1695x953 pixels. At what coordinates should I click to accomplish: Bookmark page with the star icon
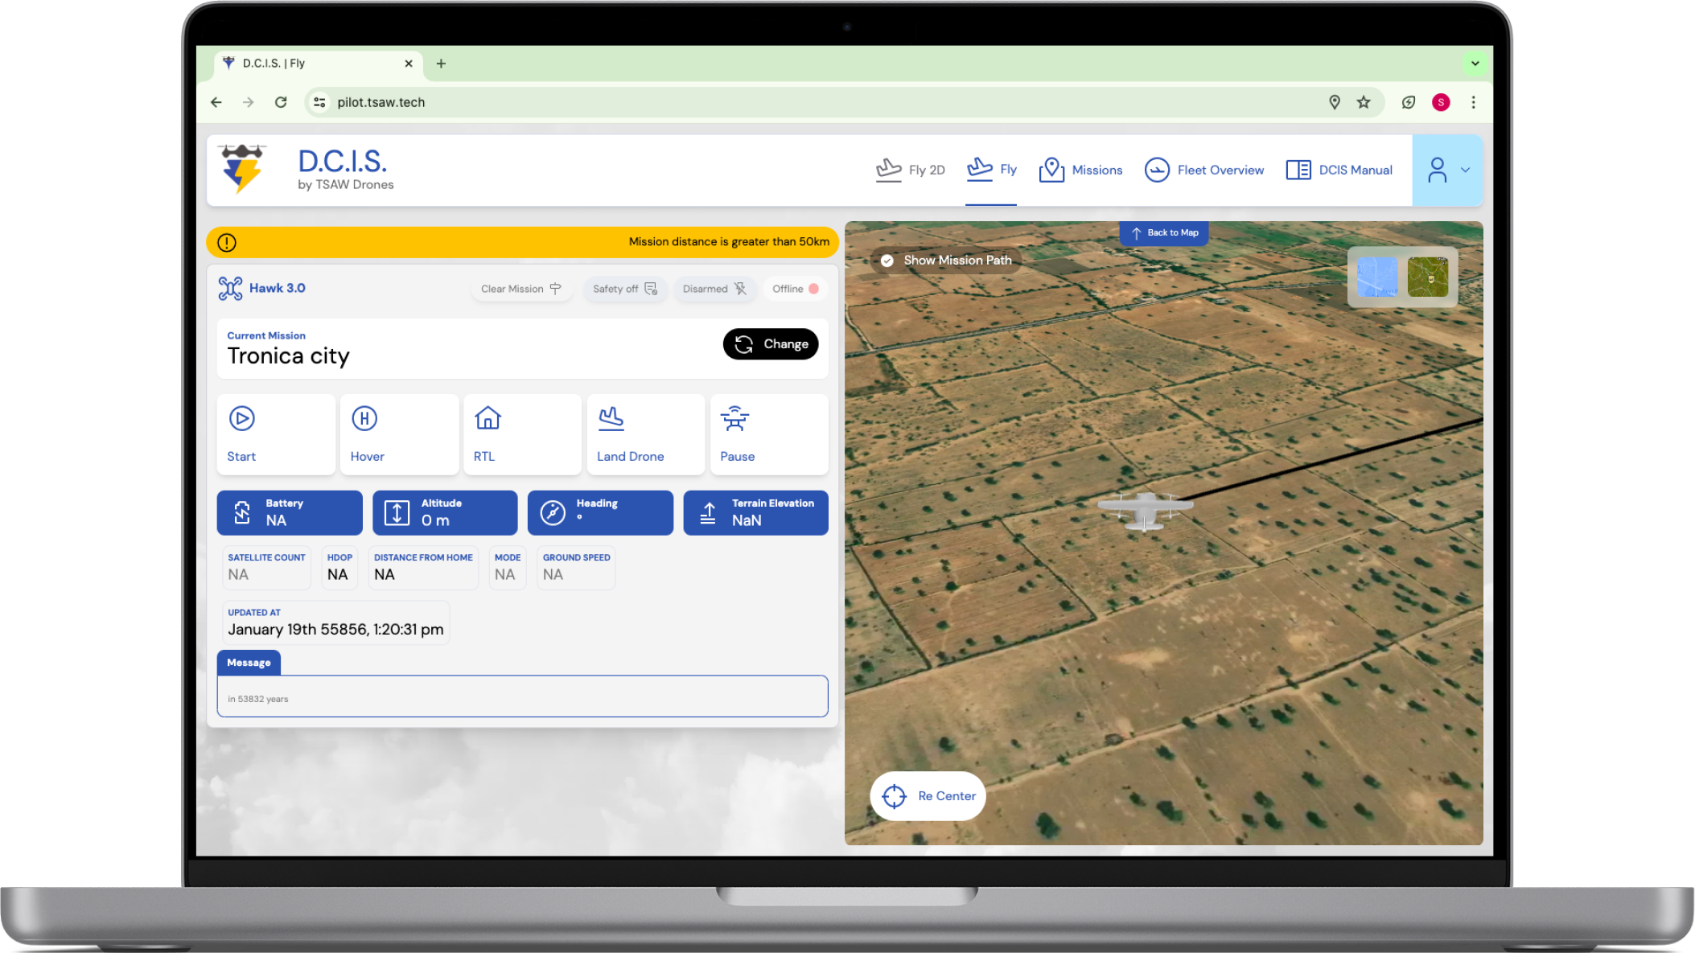1364,102
